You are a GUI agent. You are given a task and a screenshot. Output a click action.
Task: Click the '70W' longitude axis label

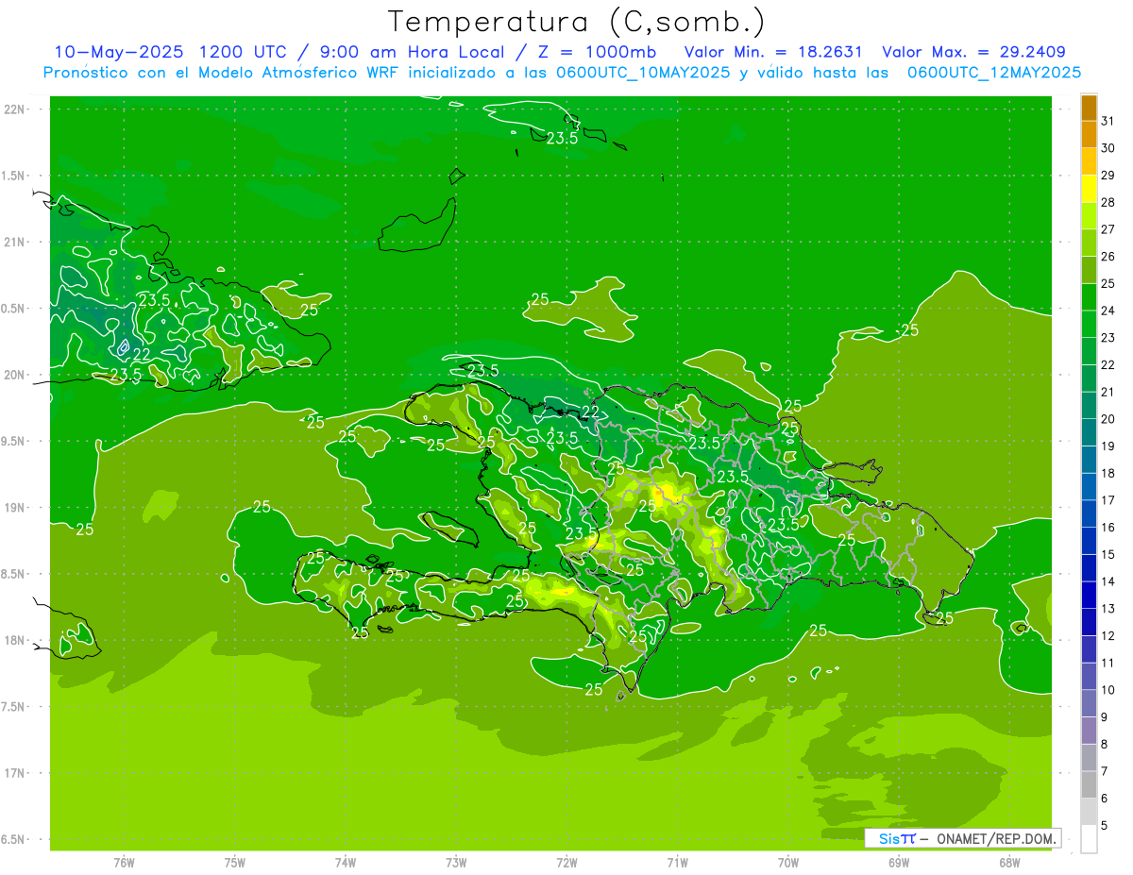(788, 863)
